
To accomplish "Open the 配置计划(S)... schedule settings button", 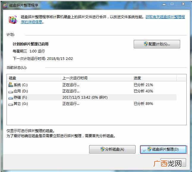I will [x=157, y=44].
